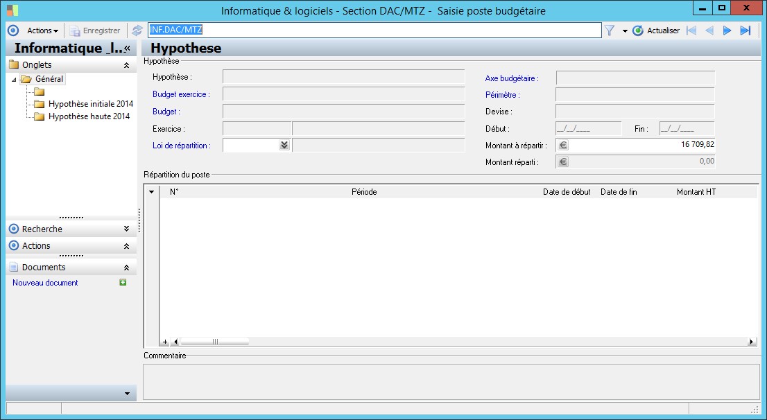Image resolution: width=767 pixels, height=420 pixels.
Task: Click the application logo icon in title bar
Action: [x=12, y=10]
